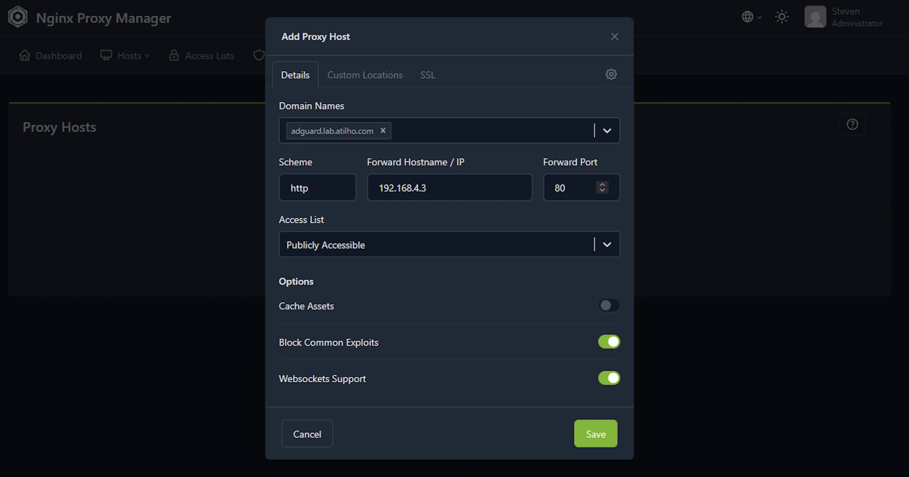
Task: Switch the theme via the sun icon
Action: [x=782, y=17]
